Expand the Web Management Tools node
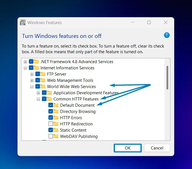The image size is (192, 169). coord(32,80)
